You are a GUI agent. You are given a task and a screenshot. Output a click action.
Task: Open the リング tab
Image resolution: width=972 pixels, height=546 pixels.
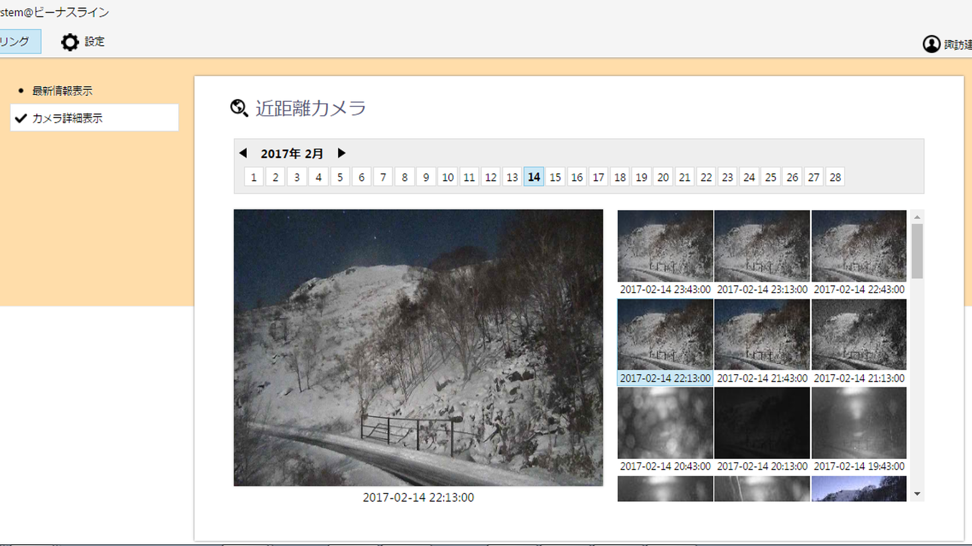[18, 42]
